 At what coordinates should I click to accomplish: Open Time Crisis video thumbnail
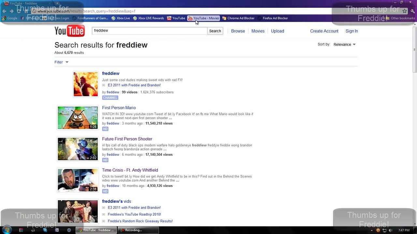(x=78, y=180)
